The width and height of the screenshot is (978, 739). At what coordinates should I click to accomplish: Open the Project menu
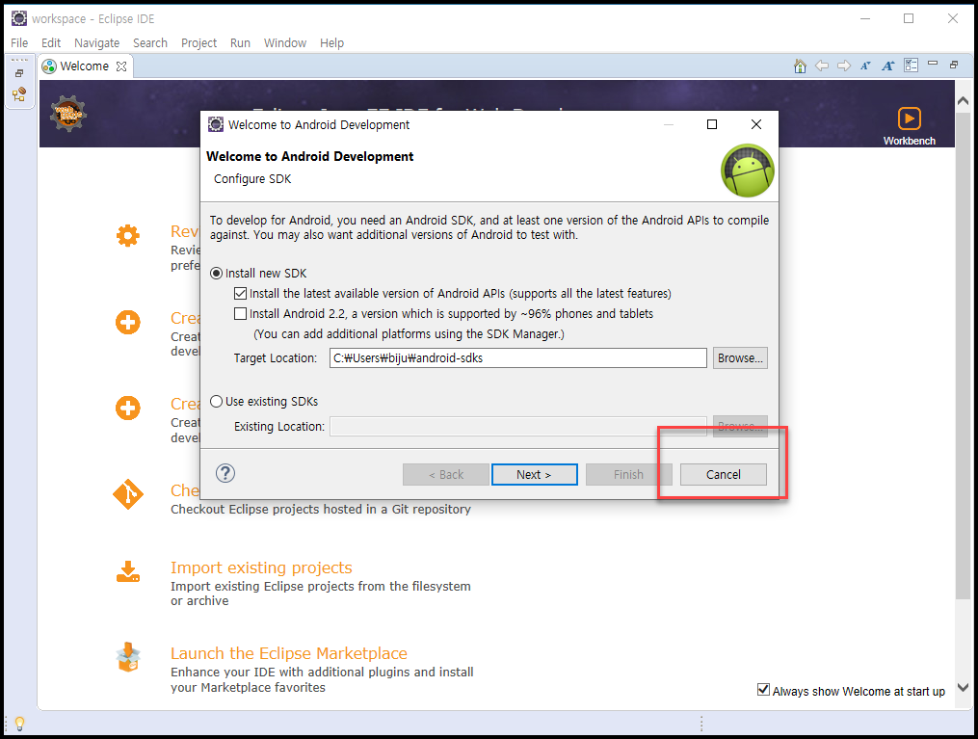pyautogui.click(x=198, y=43)
